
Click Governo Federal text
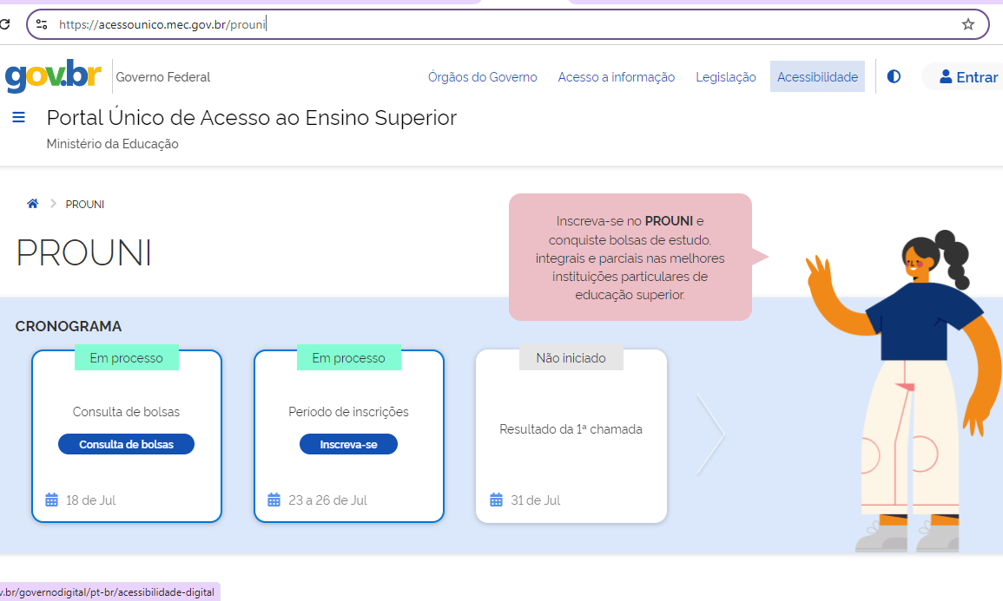162,76
